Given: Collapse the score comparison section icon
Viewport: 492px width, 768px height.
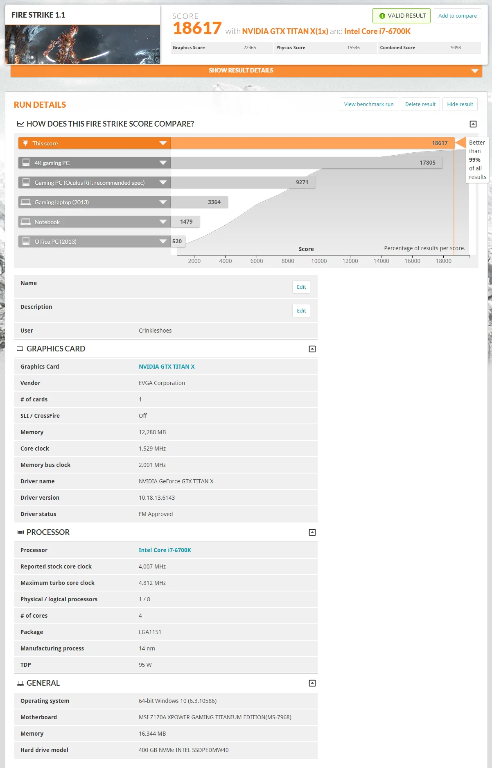Looking at the screenshot, I should pos(473,124).
